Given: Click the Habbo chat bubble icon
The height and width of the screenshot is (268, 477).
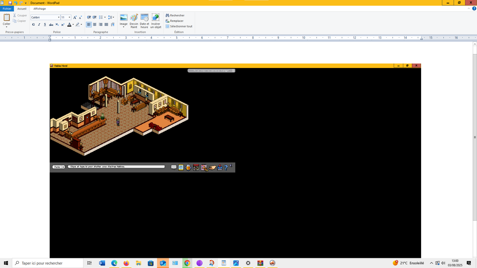Looking at the screenshot, I should click(174, 167).
